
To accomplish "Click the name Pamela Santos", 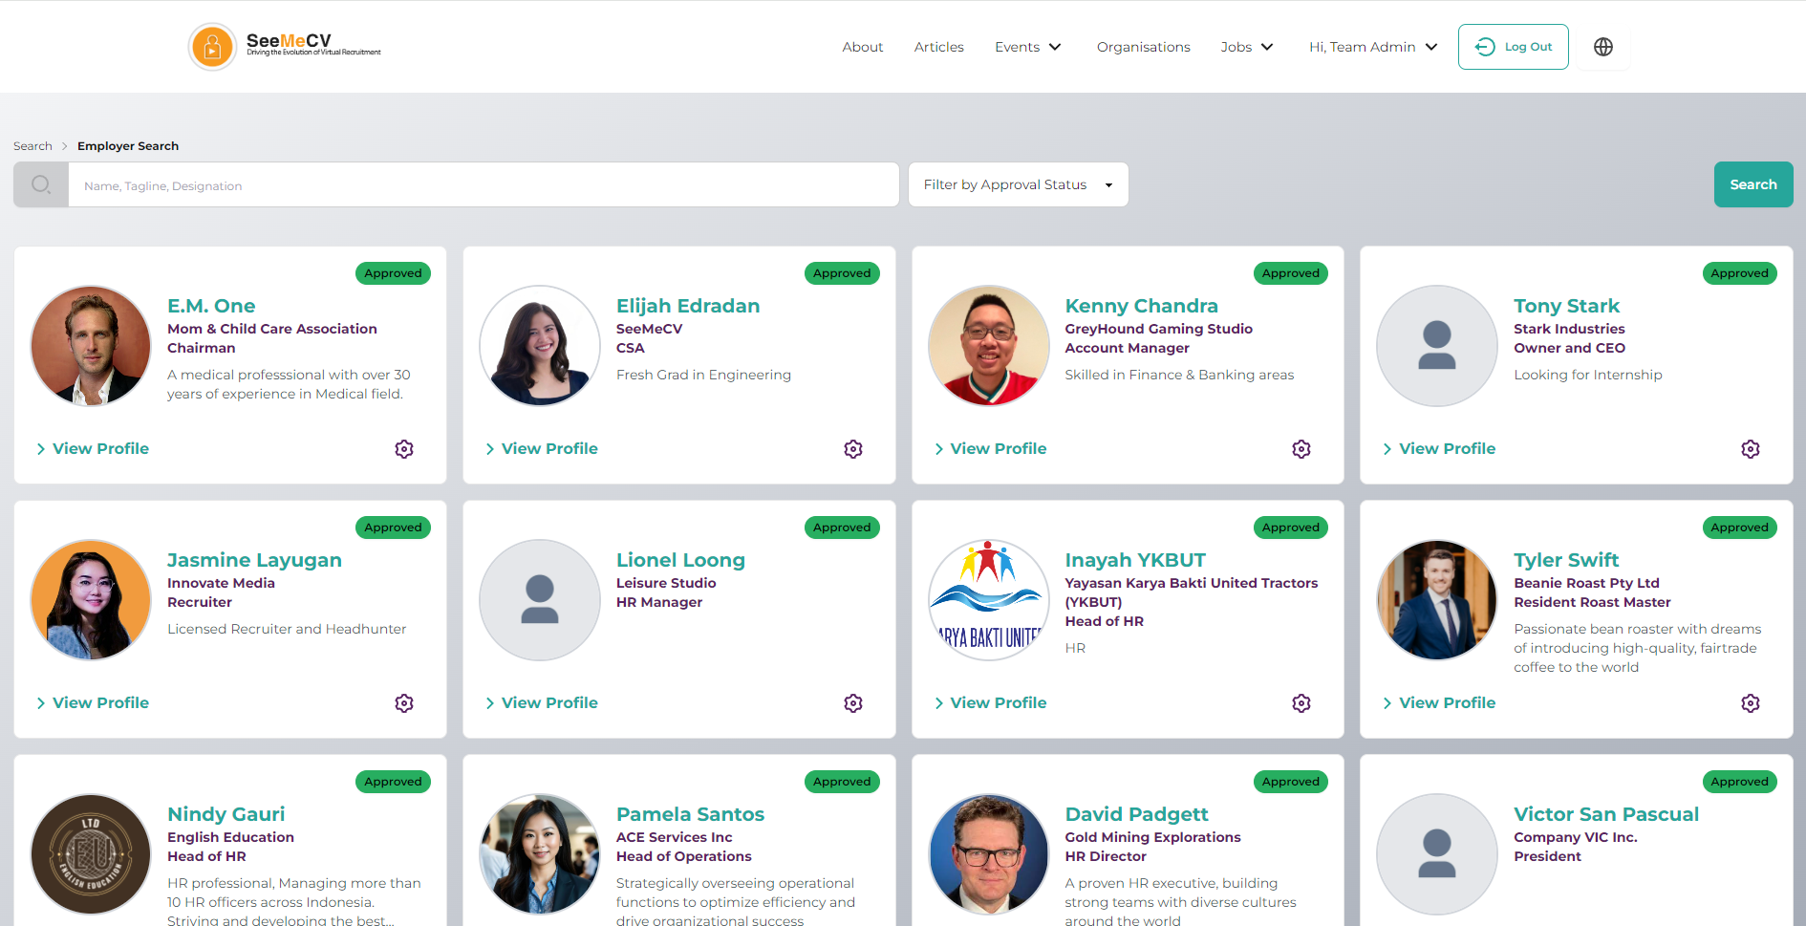I will tap(691, 814).
